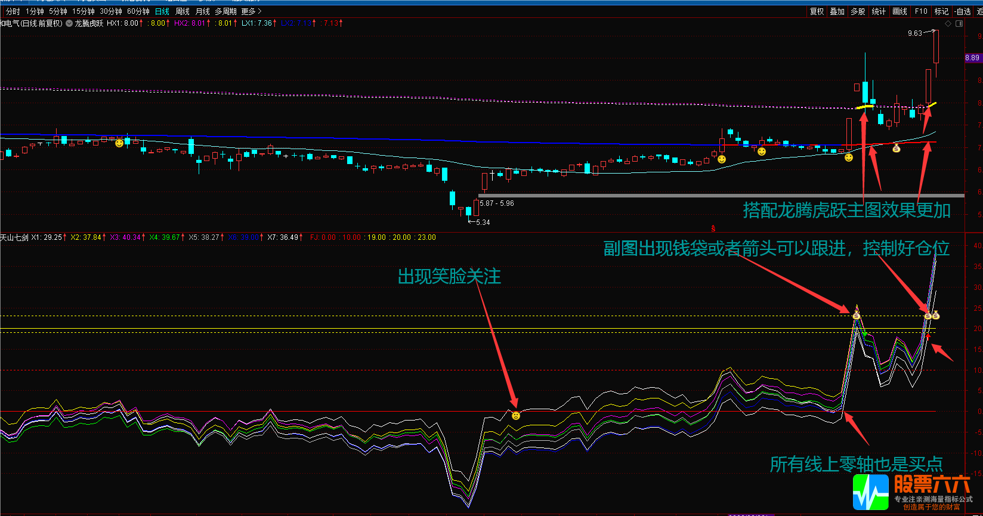This screenshot has width=983, height=516.
Task: Click the main chart money bag marker
Action: pos(896,148)
